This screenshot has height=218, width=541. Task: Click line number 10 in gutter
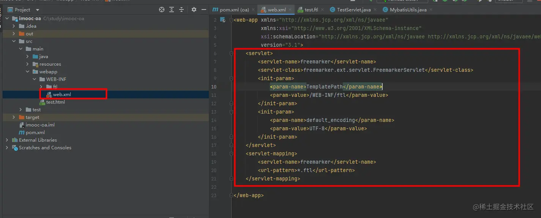[x=214, y=87]
